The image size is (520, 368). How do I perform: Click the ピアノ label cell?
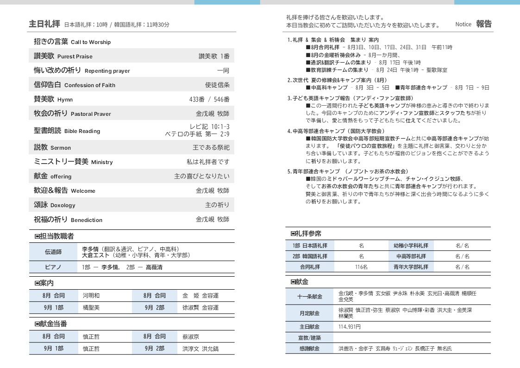(x=53, y=267)
